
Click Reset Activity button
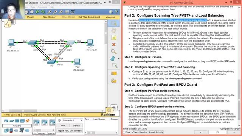156,132
